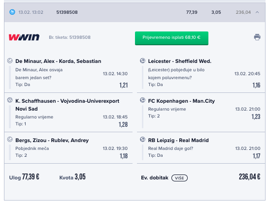Open the De Minaur, Alex - Korda match
Viewport: 268px width, 204px height.
pyautogui.click(x=58, y=61)
